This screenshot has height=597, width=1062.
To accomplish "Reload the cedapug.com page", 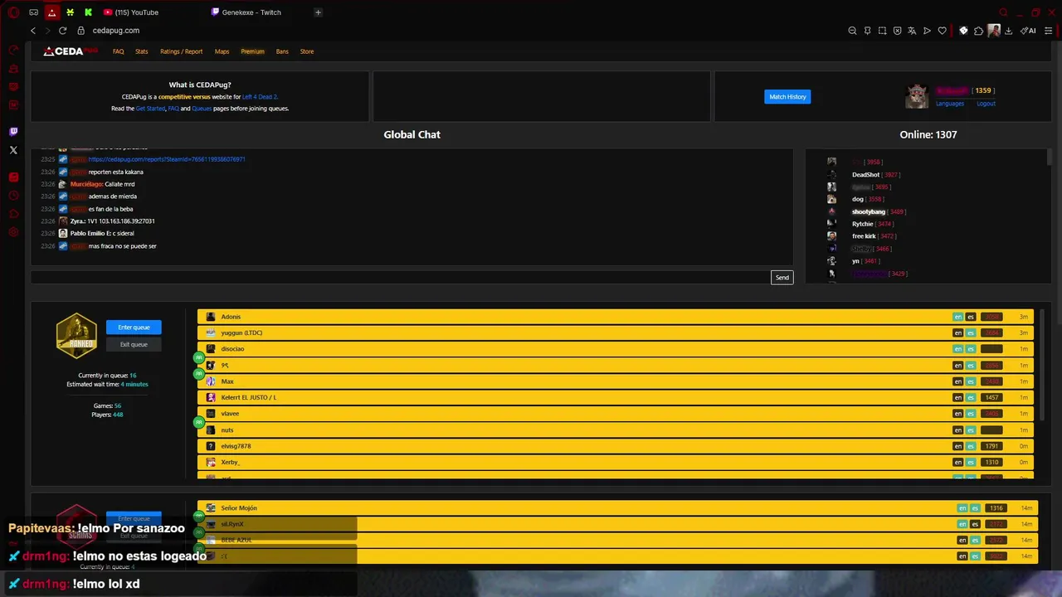I will [62, 31].
